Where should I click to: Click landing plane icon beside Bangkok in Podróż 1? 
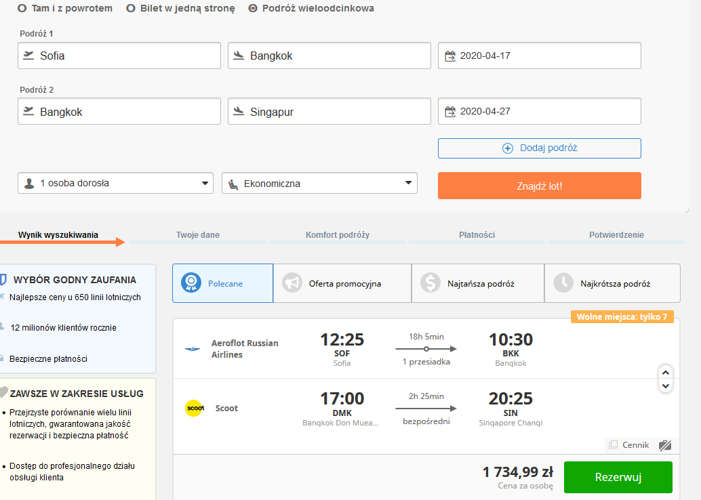[239, 56]
